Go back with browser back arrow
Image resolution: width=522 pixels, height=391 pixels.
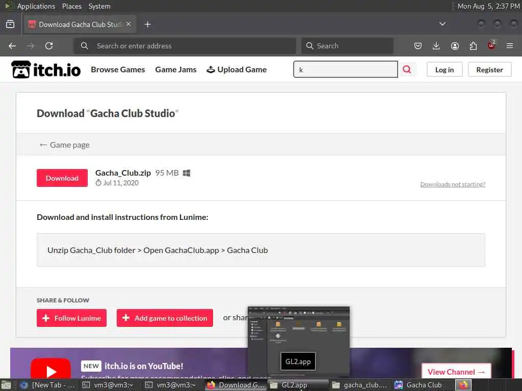tap(12, 46)
